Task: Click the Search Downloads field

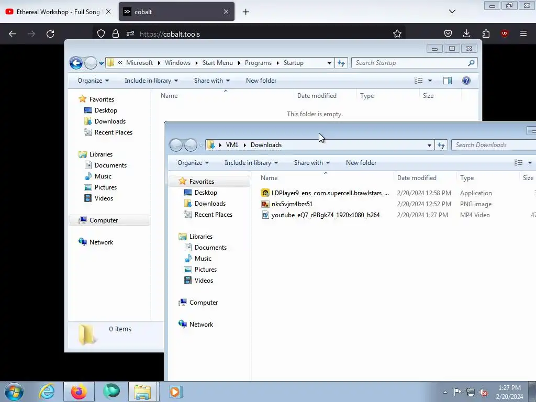Action: pos(494,145)
